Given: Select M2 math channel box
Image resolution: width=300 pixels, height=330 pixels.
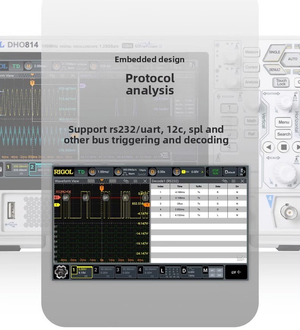Looking at the screenshot, I should pyautogui.click(x=212, y=275).
